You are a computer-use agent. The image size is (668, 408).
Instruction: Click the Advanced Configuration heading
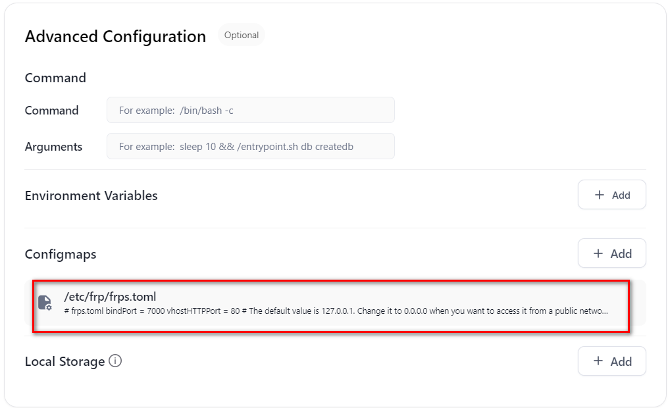pyautogui.click(x=115, y=36)
